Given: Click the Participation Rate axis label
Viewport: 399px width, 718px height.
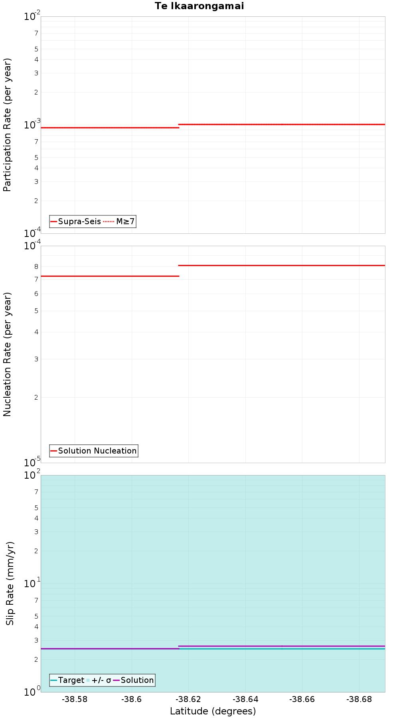Looking at the screenshot, I should (x=7, y=125).
